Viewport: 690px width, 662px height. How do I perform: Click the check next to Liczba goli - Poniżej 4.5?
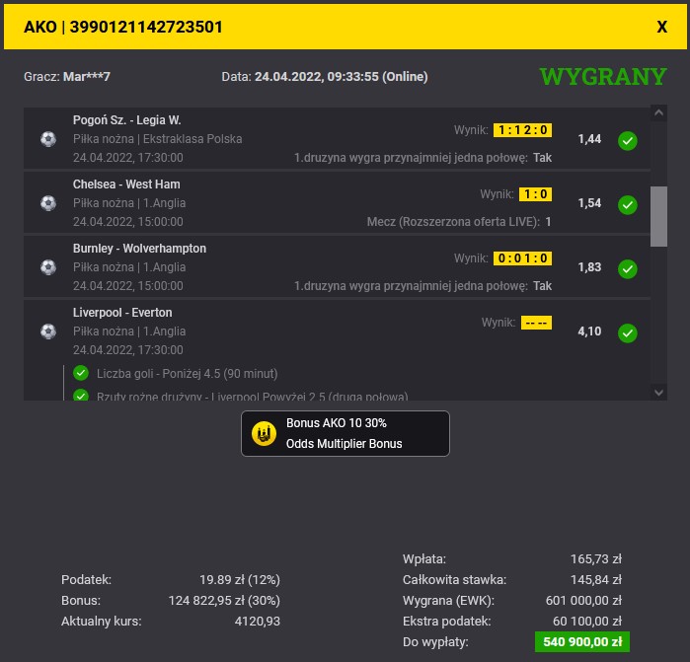click(81, 373)
